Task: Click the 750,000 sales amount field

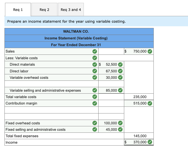Action: click(x=139, y=51)
